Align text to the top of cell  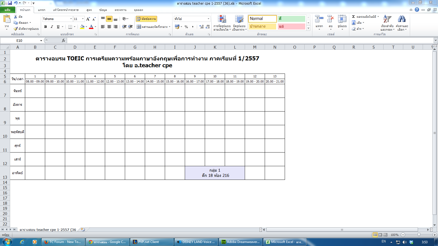103,19
